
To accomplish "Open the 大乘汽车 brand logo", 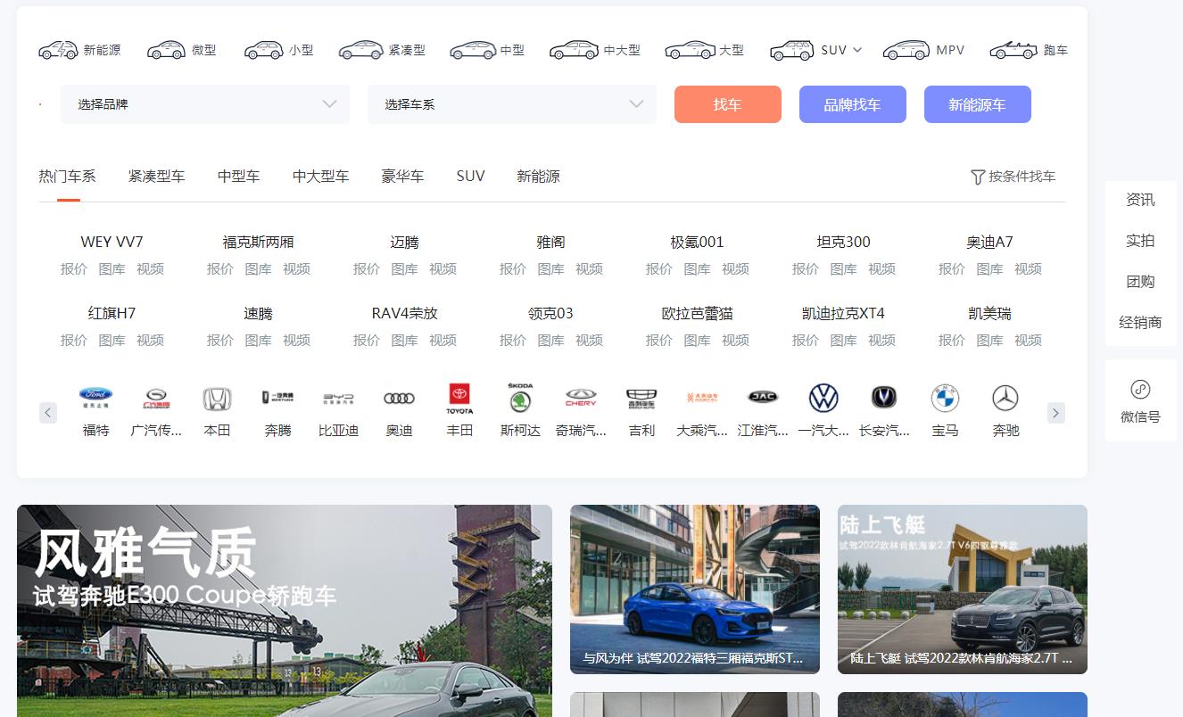I will 702,398.
